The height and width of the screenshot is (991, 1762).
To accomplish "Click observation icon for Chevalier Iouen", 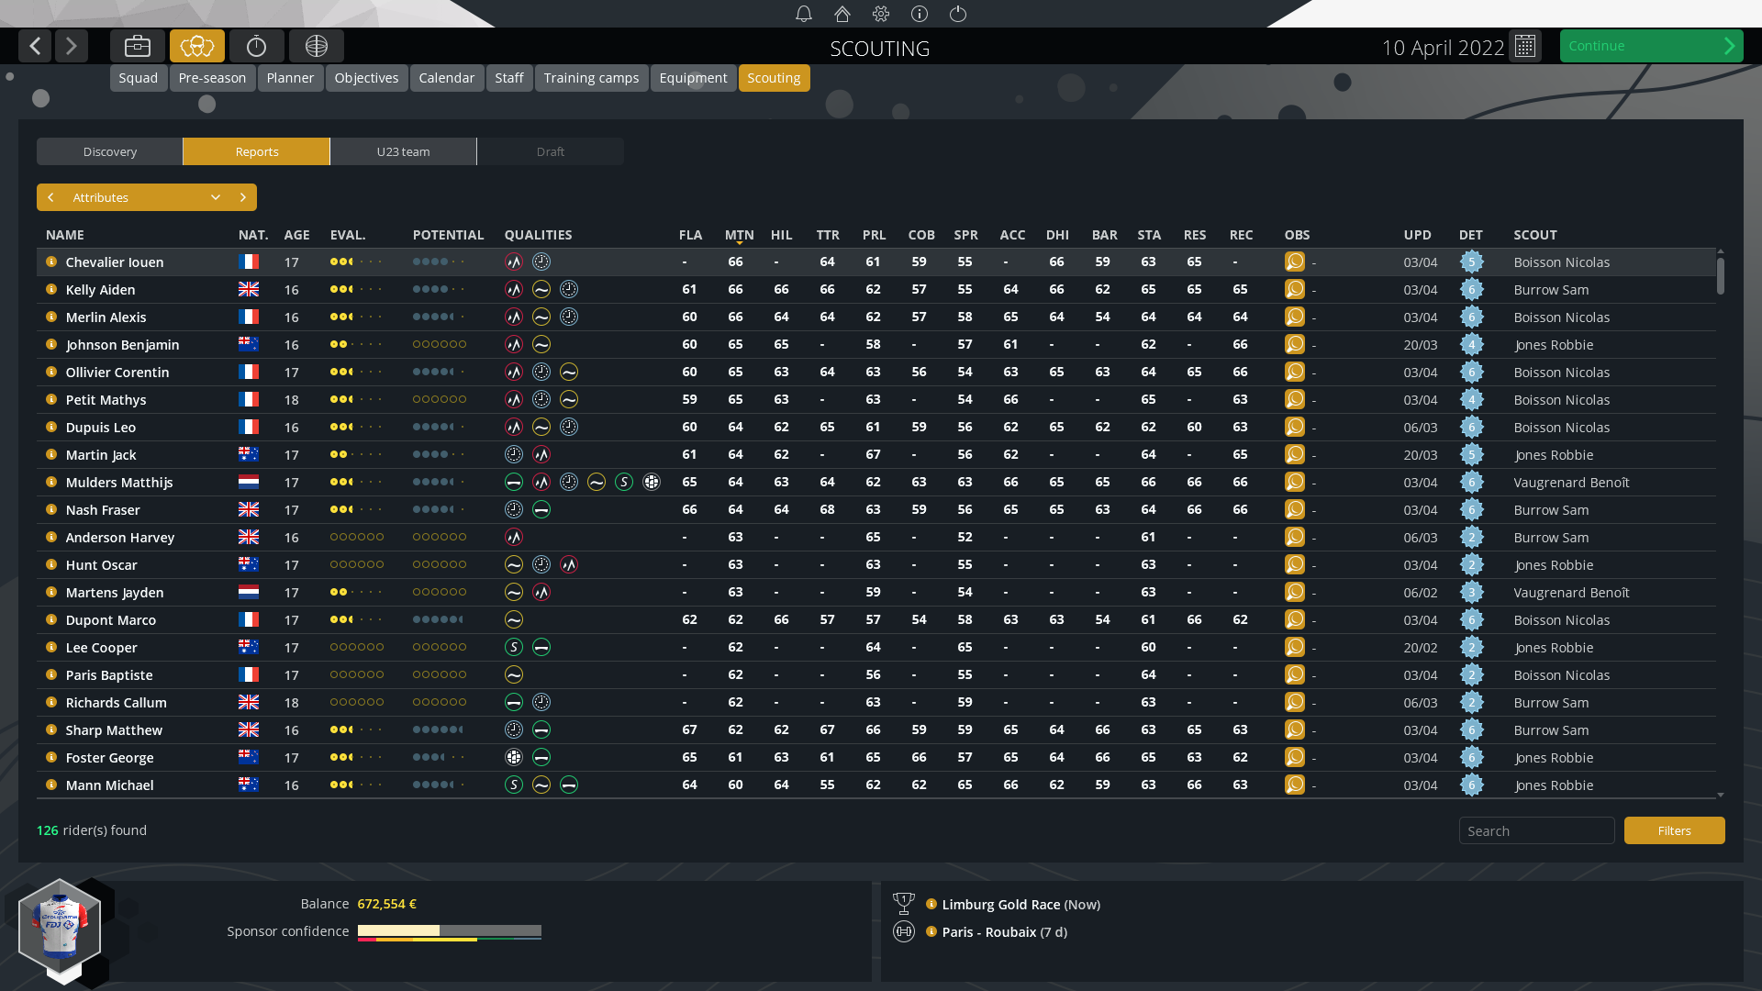I will [x=1295, y=262].
